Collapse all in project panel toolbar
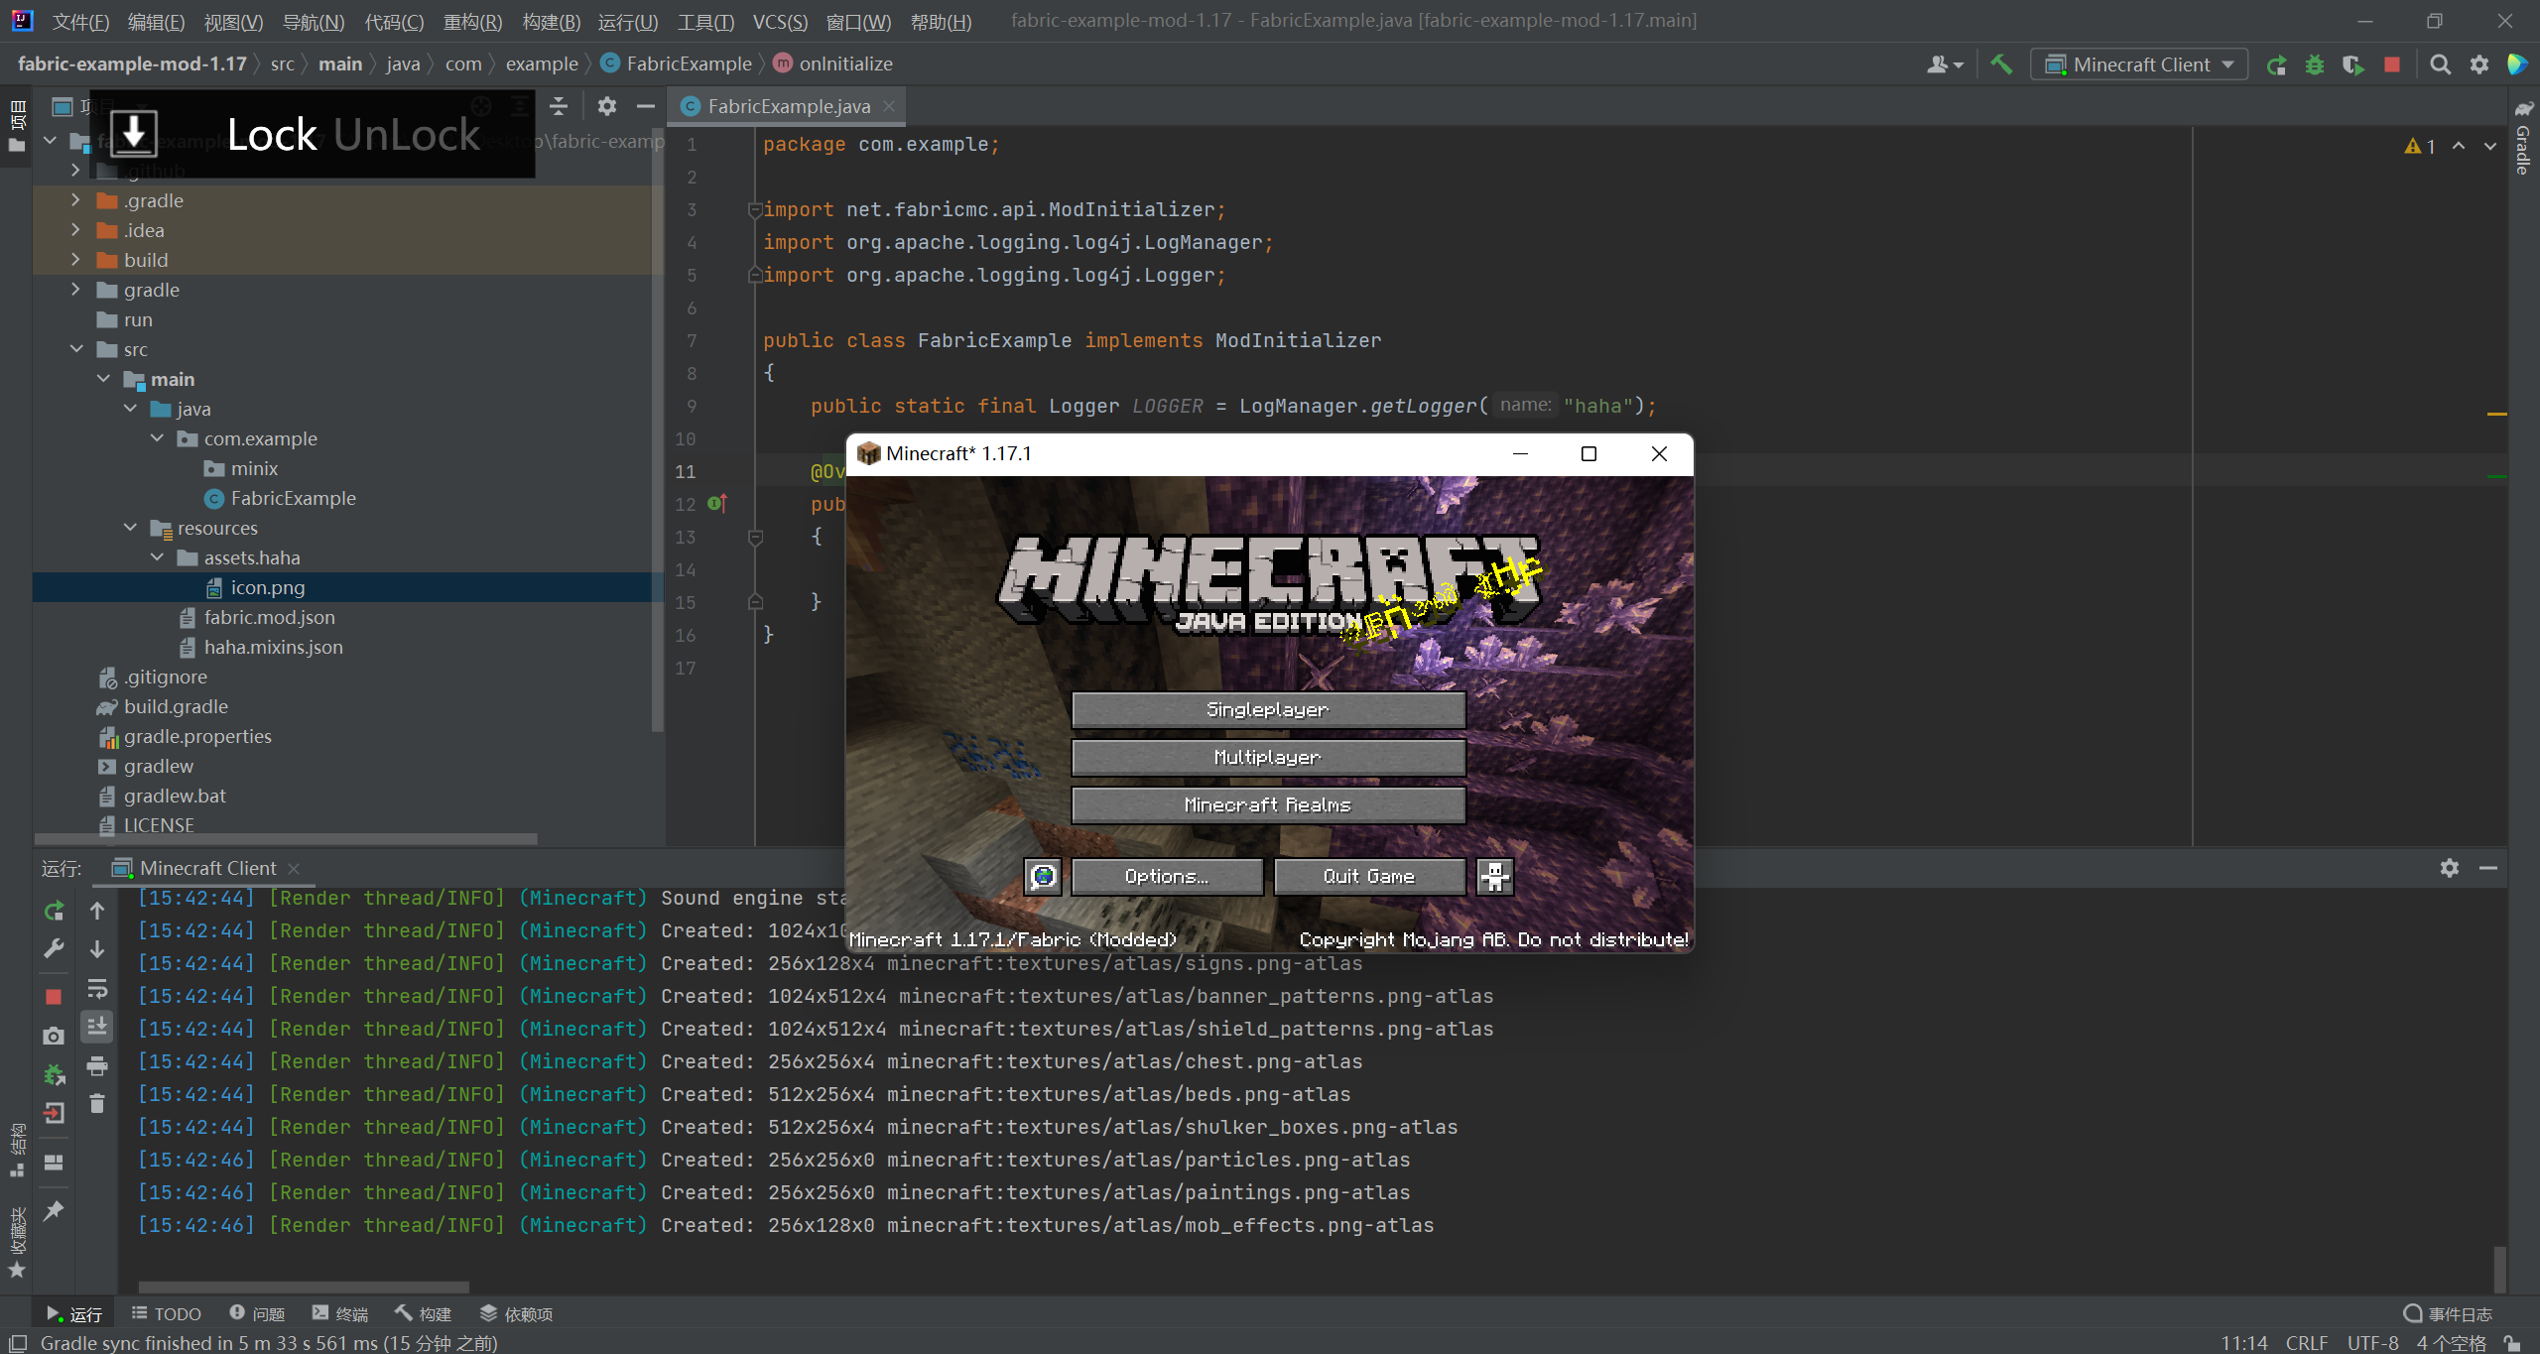The height and width of the screenshot is (1354, 2540). [559, 106]
